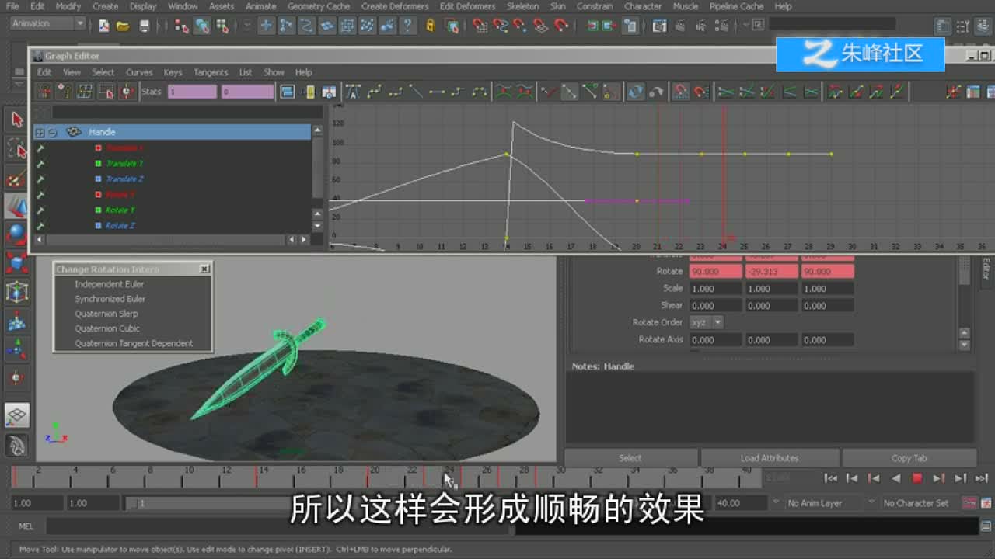
Task: Click the Insert Keys tool icon
Action: click(x=65, y=92)
